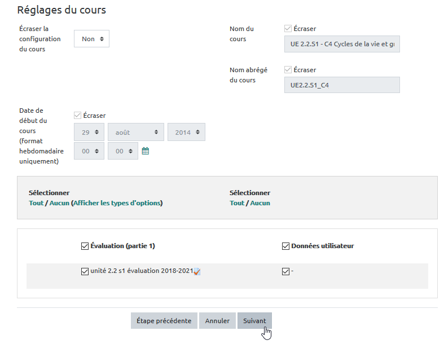444x344 pixels.
Task: Click the Nom du cours text field
Action: (342, 44)
